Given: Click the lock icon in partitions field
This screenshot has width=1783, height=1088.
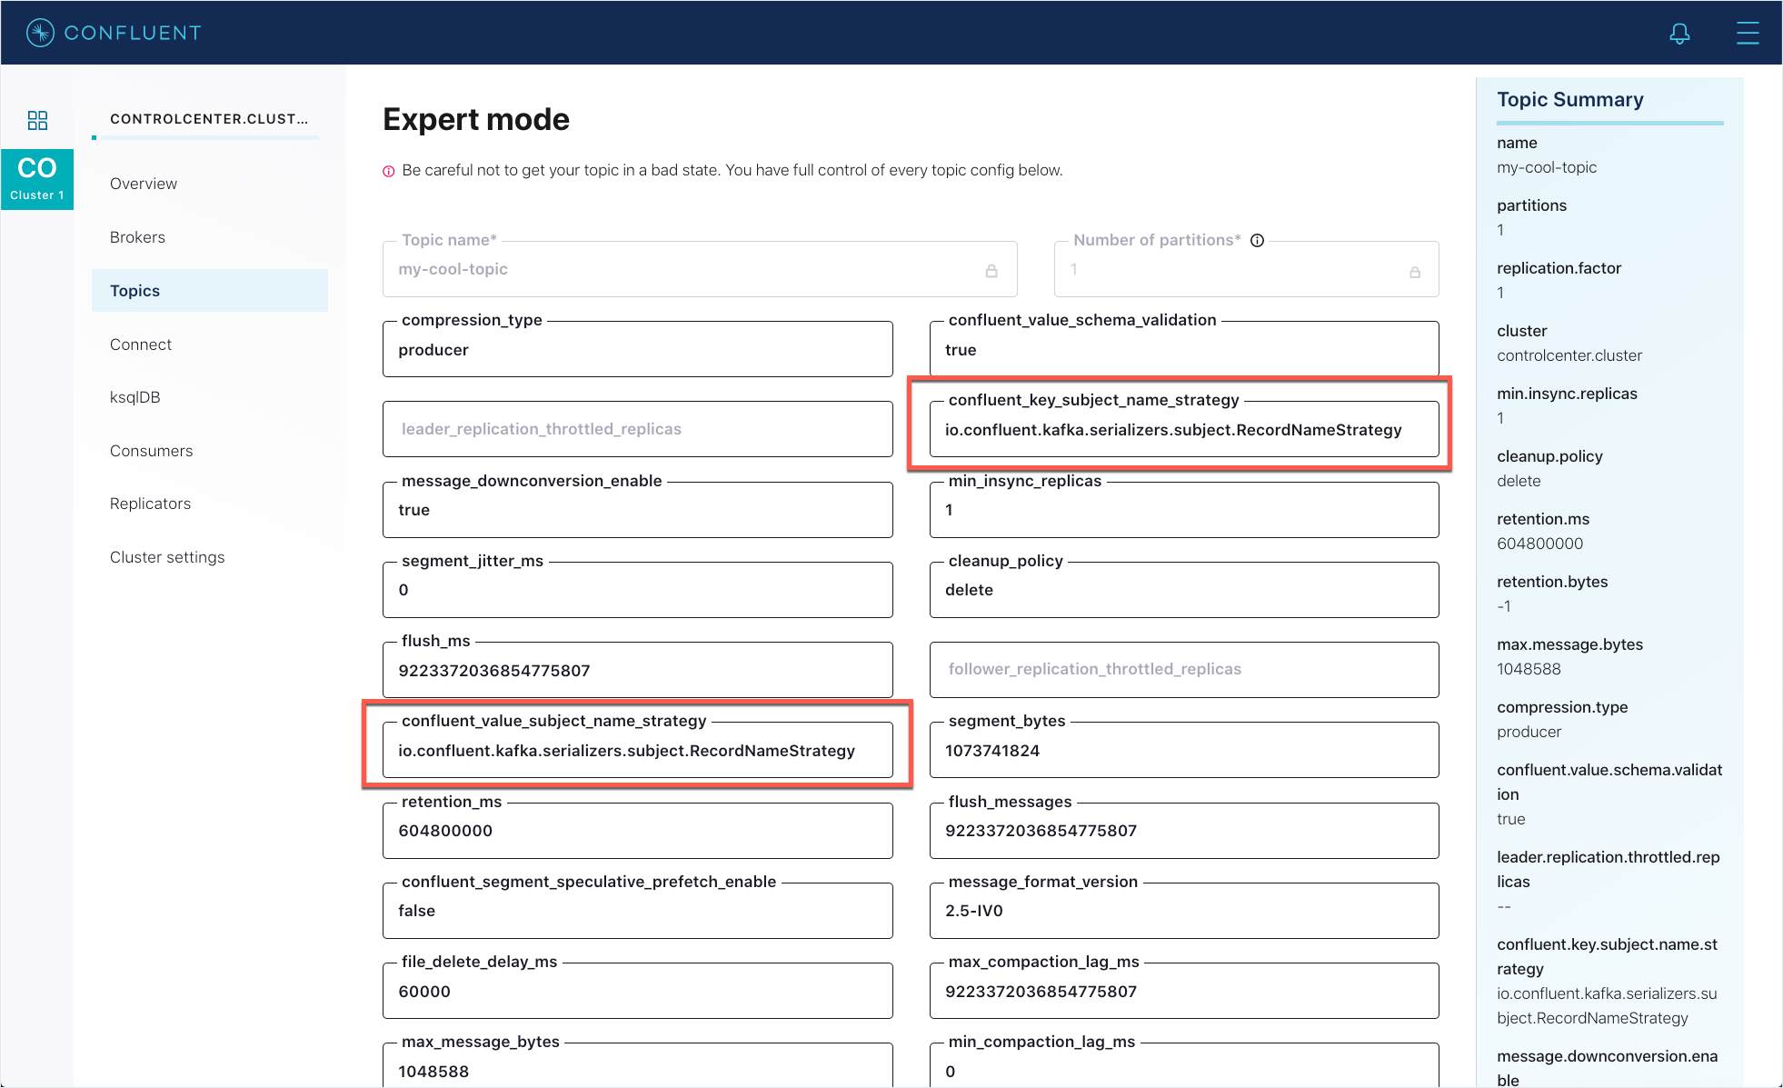Looking at the screenshot, I should tap(1415, 272).
